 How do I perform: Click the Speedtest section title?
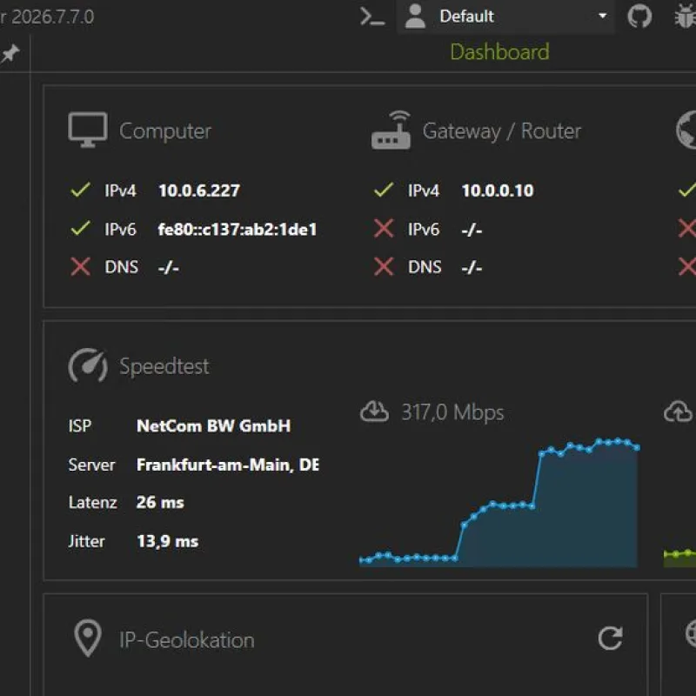(x=164, y=366)
